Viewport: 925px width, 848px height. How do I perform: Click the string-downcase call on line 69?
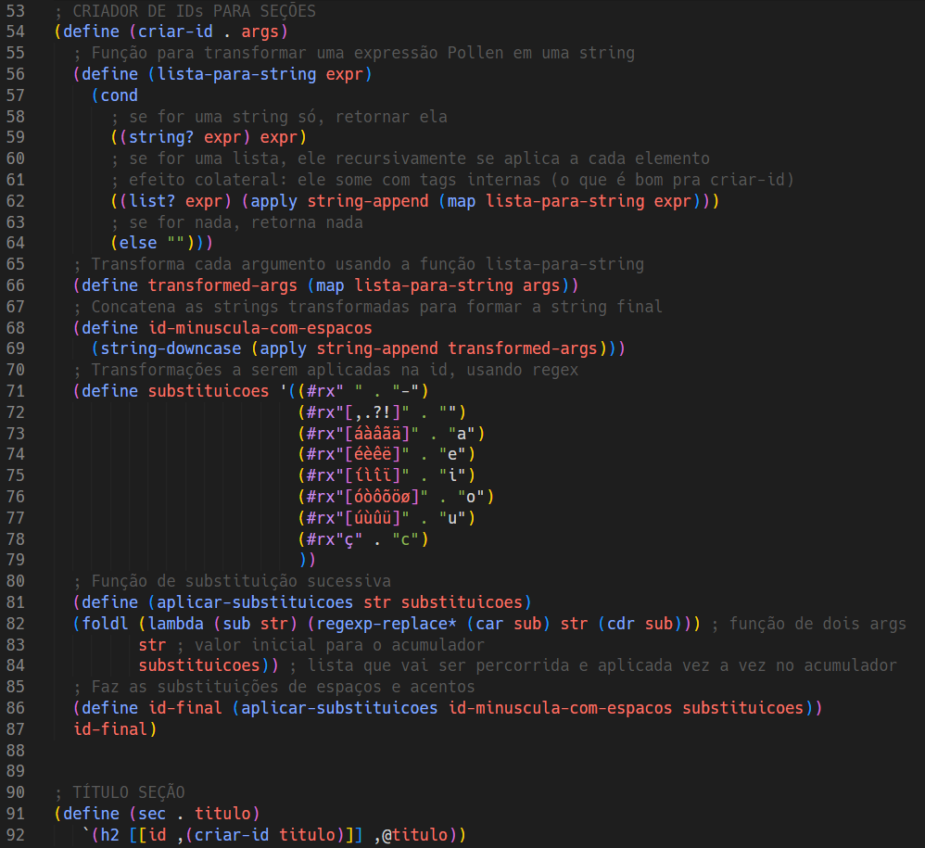(171, 348)
